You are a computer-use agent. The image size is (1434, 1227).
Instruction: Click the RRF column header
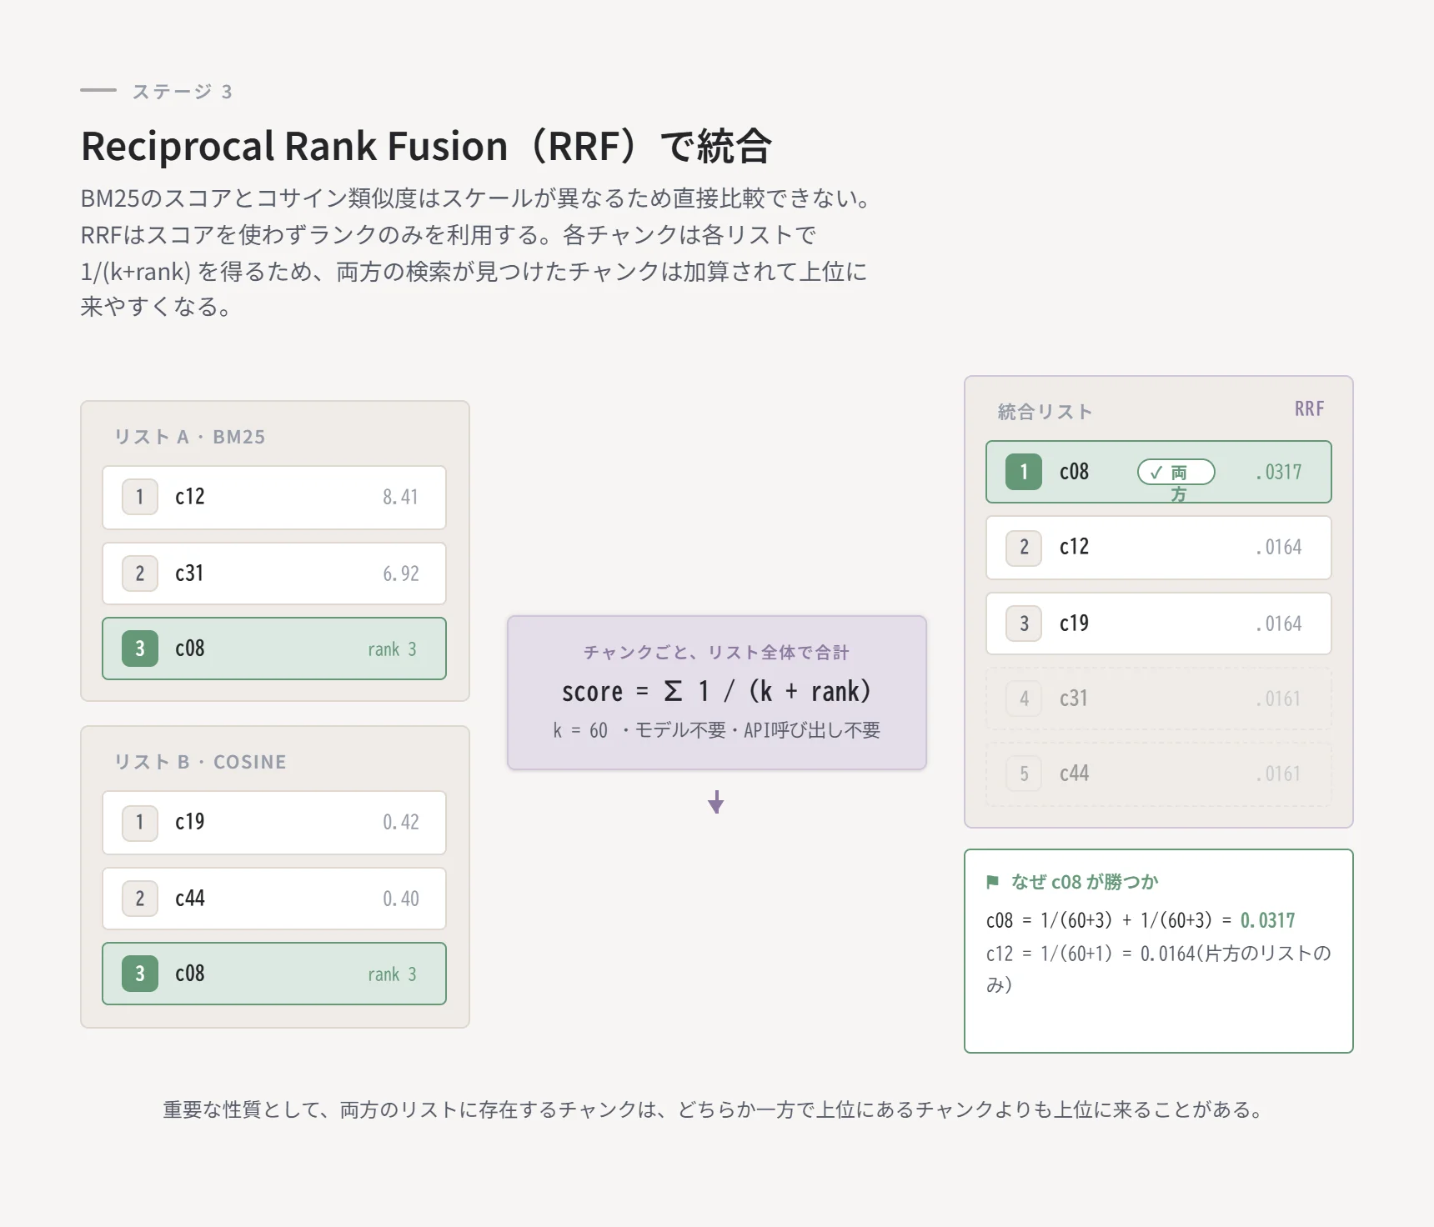[x=1309, y=408]
